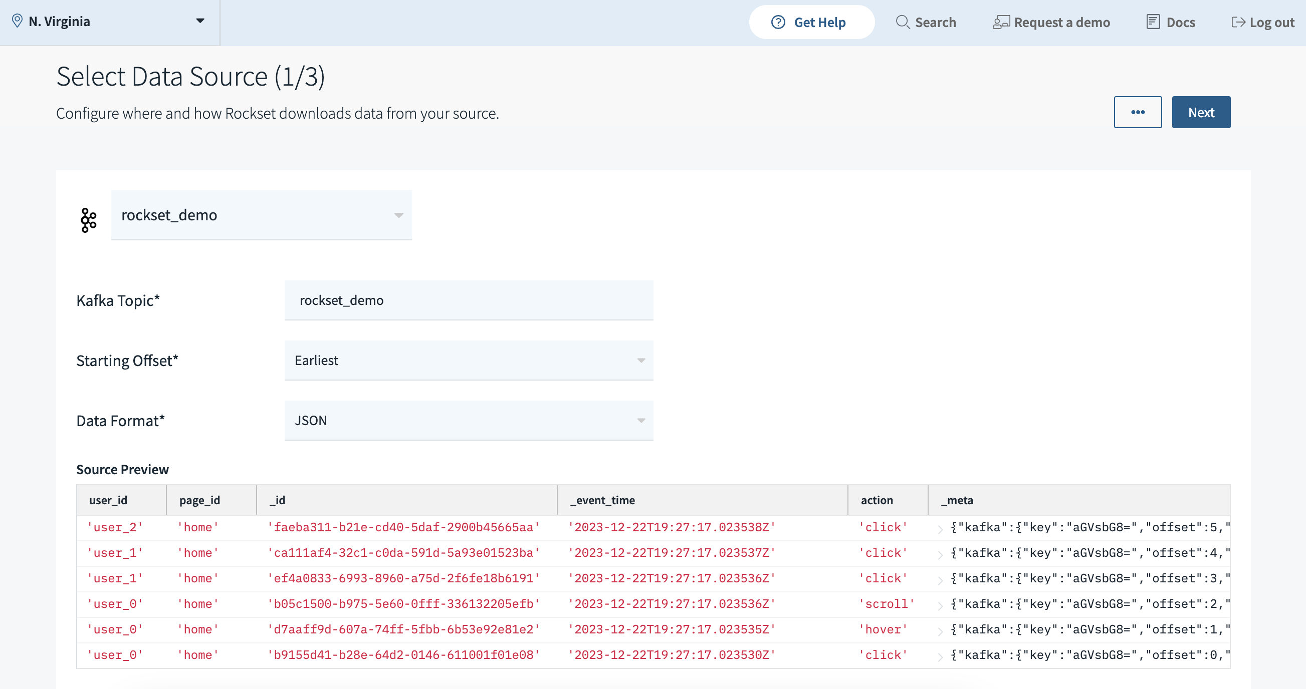This screenshot has height=689, width=1306.
Task: Click the Next button
Action: point(1200,113)
